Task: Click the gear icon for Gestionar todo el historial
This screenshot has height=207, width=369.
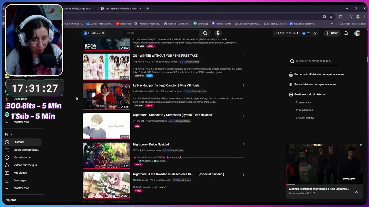Action: click(291, 94)
